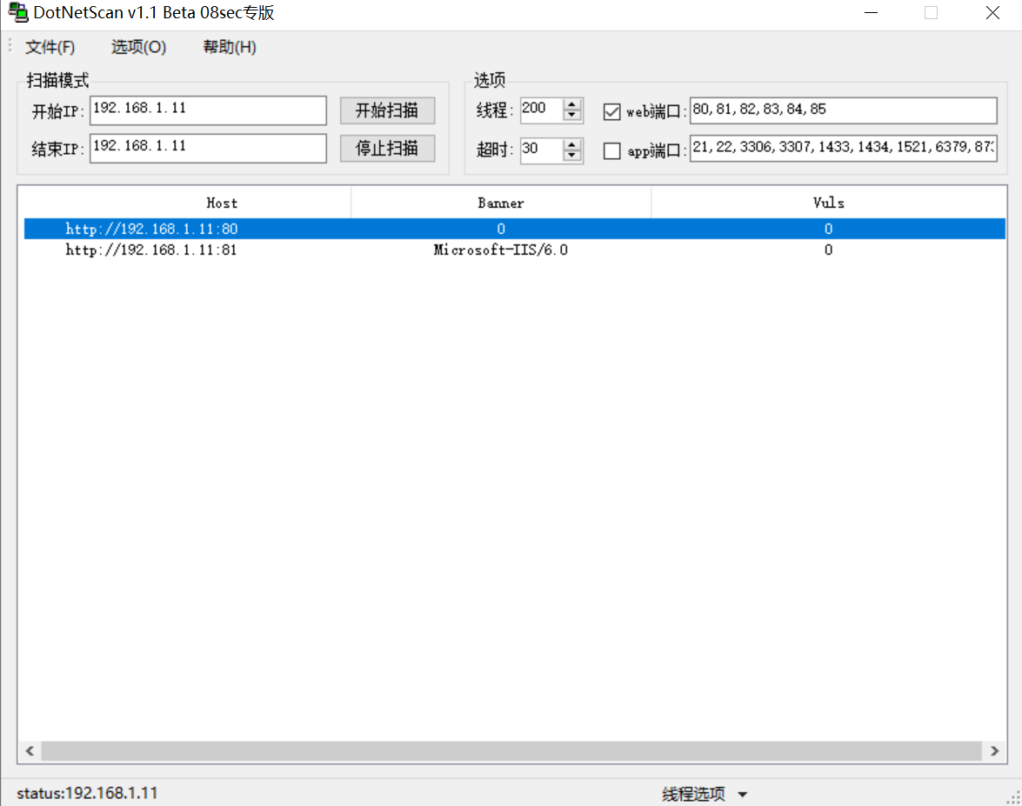Increase the timeout value with up arrow
The width and height of the screenshot is (1022, 806).
click(571, 144)
